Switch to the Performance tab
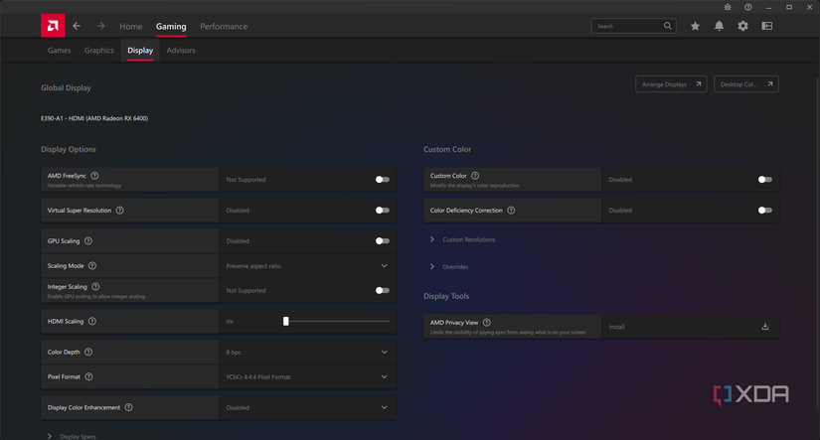 point(224,27)
